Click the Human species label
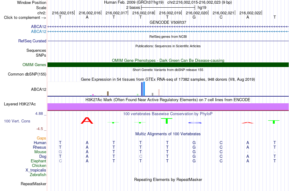289x191 pixels. 40,143
